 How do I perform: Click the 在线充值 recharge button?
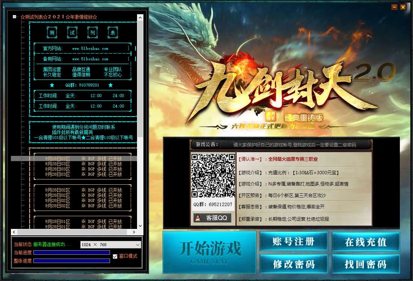[366, 242]
